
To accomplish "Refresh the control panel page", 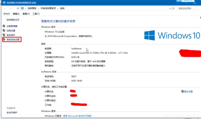I will 173,8.
